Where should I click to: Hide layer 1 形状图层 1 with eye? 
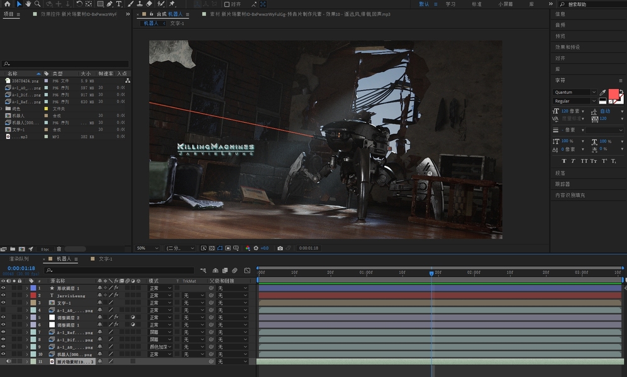pos(3,288)
